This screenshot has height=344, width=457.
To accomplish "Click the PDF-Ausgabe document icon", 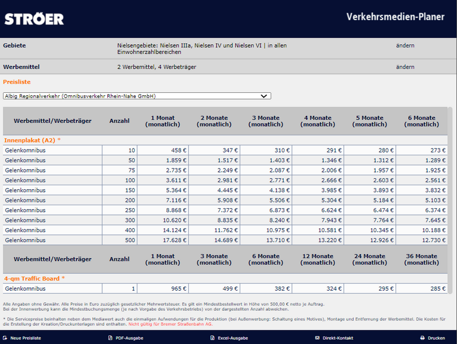I will (110, 338).
